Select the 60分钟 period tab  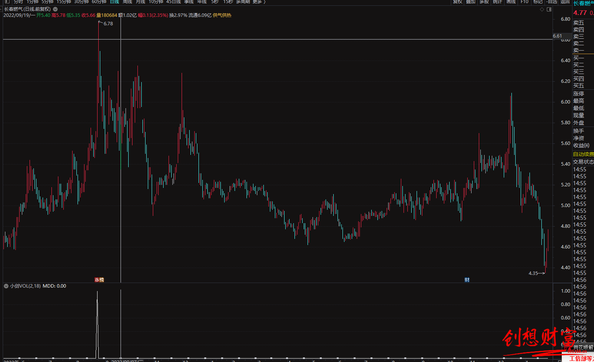[99, 2]
